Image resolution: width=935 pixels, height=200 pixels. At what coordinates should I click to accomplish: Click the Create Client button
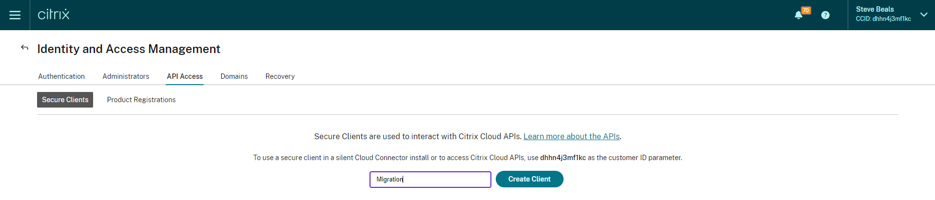click(x=529, y=179)
